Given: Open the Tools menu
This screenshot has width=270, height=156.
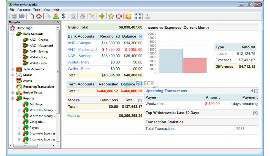Looking at the screenshot, I should point(37,10).
